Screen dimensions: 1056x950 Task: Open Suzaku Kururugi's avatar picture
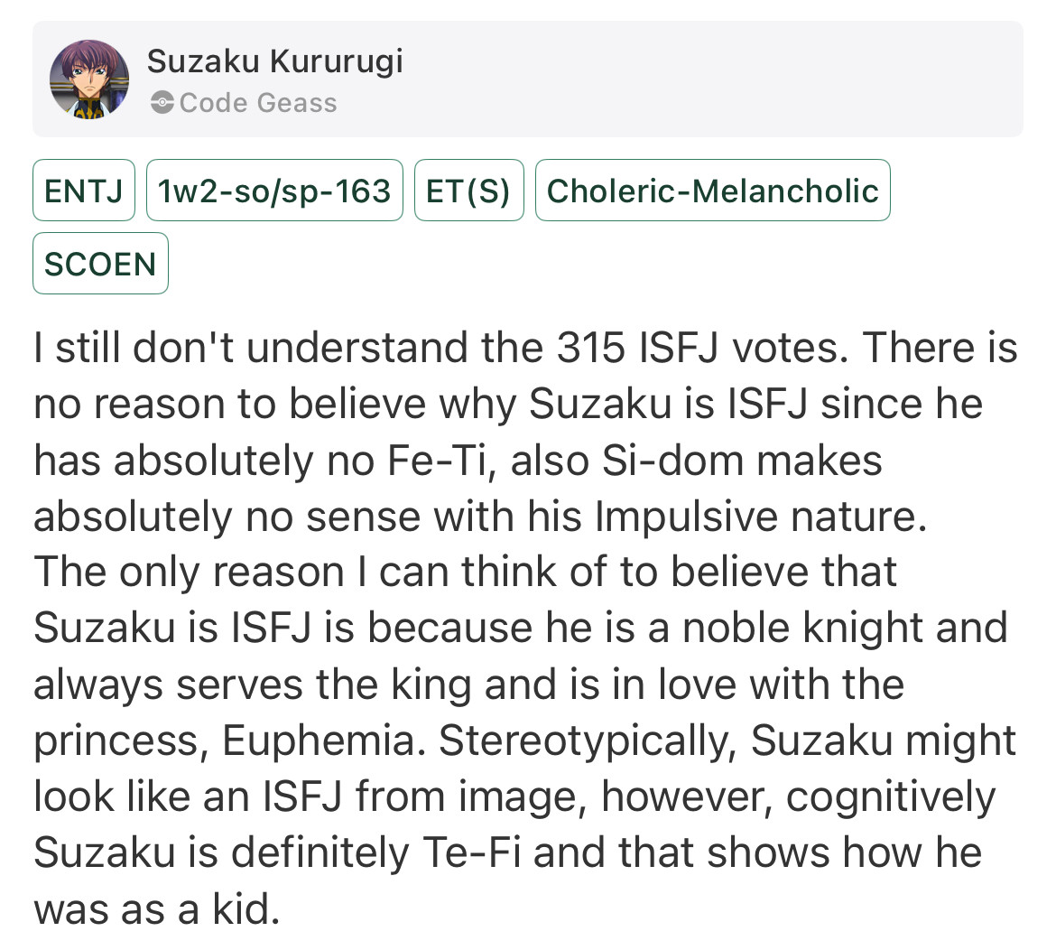88,79
